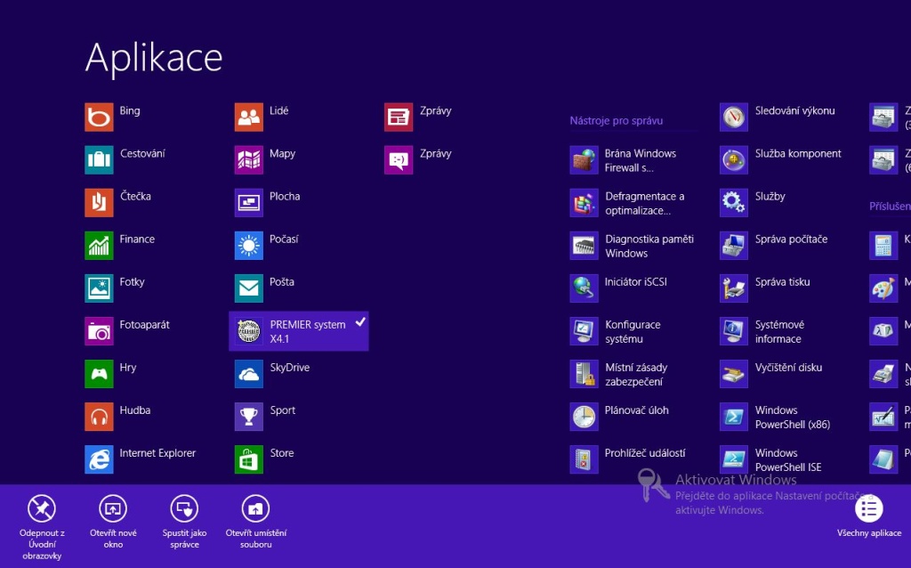The image size is (911, 568).
Task: Launch the Vyčištění disku icon
Action: pyautogui.click(x=734, y=373)
